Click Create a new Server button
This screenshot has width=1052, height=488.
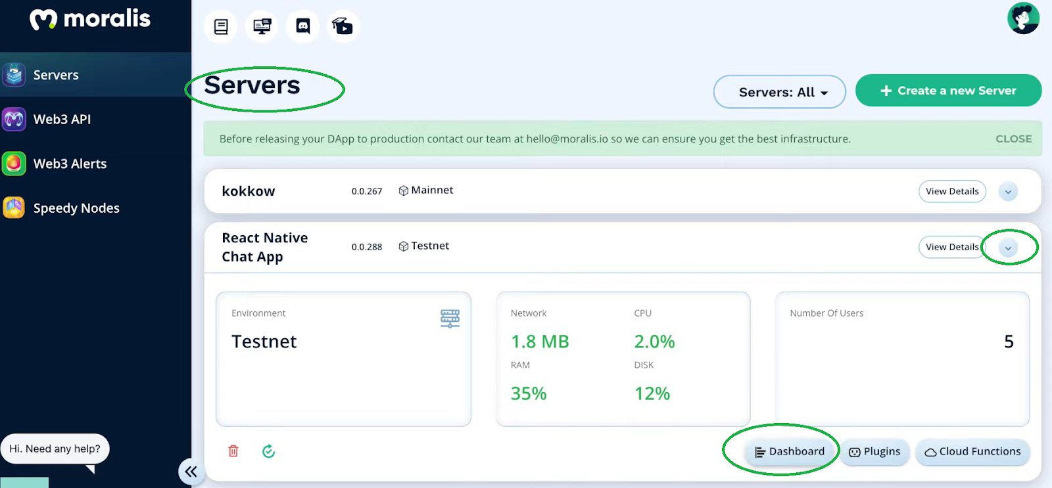[948, 91]
